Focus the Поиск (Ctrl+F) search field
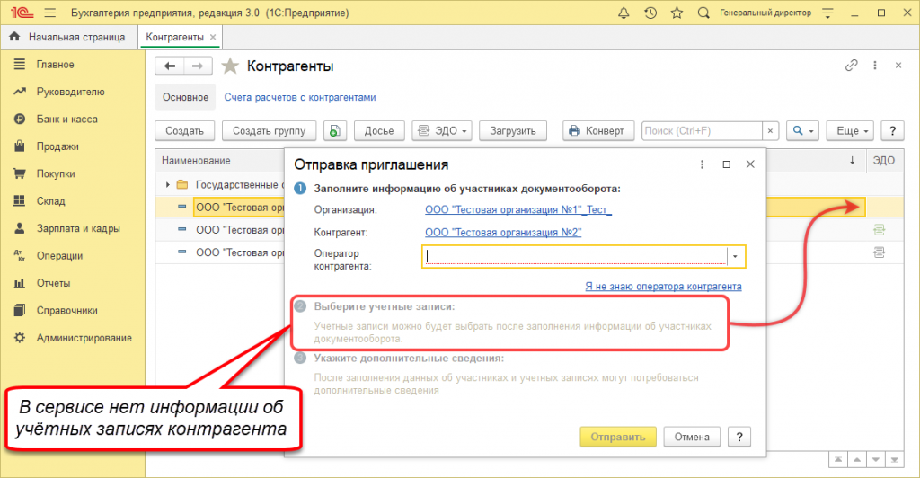920x478 pixels. coord(702,131)
